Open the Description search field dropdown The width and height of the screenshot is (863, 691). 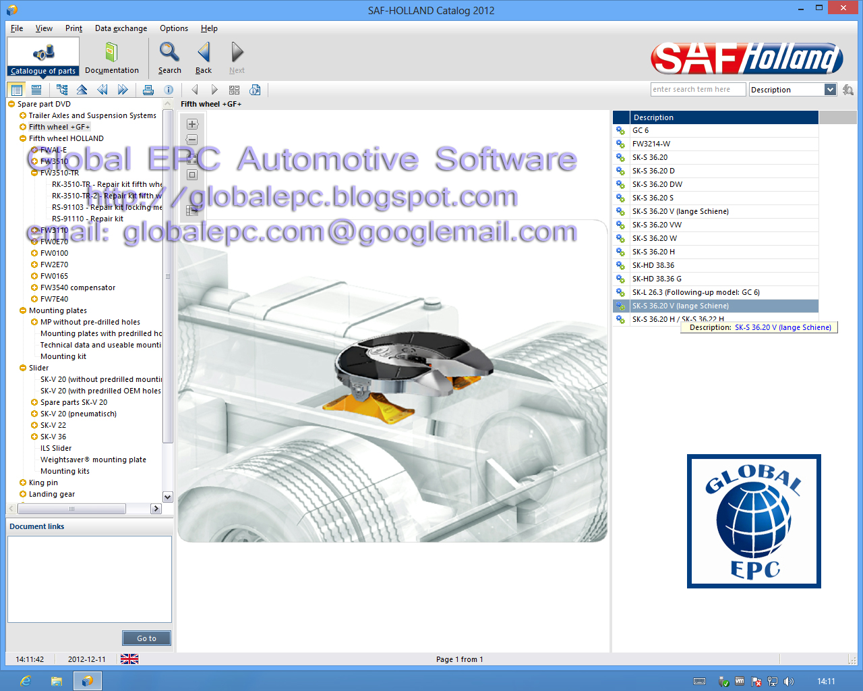click(831, 89)
